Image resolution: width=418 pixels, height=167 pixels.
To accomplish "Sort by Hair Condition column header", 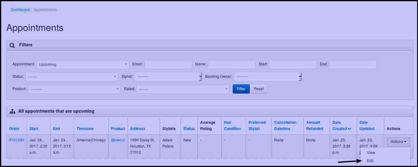I will point(232,126).
